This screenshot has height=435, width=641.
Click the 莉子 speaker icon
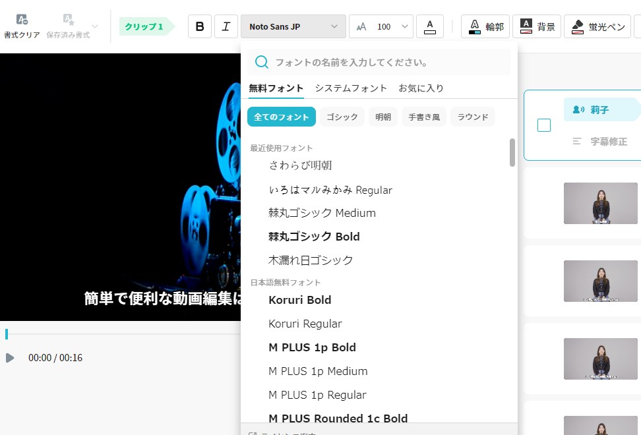tap(578, 109)
